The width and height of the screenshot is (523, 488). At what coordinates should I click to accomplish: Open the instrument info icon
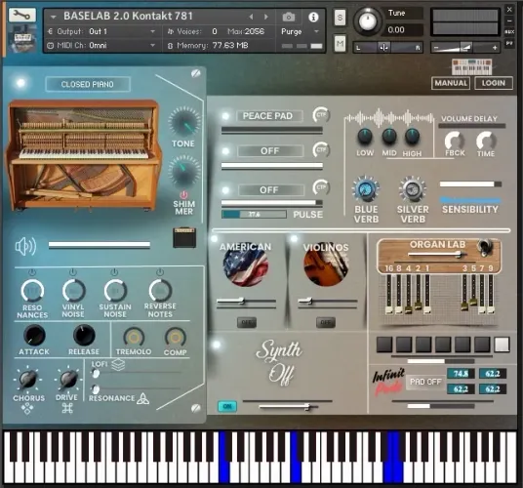click(x=313, y=17)
